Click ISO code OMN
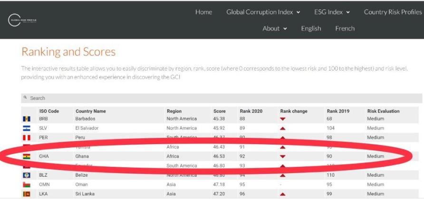Screen dimensions: 424x199 44,185
